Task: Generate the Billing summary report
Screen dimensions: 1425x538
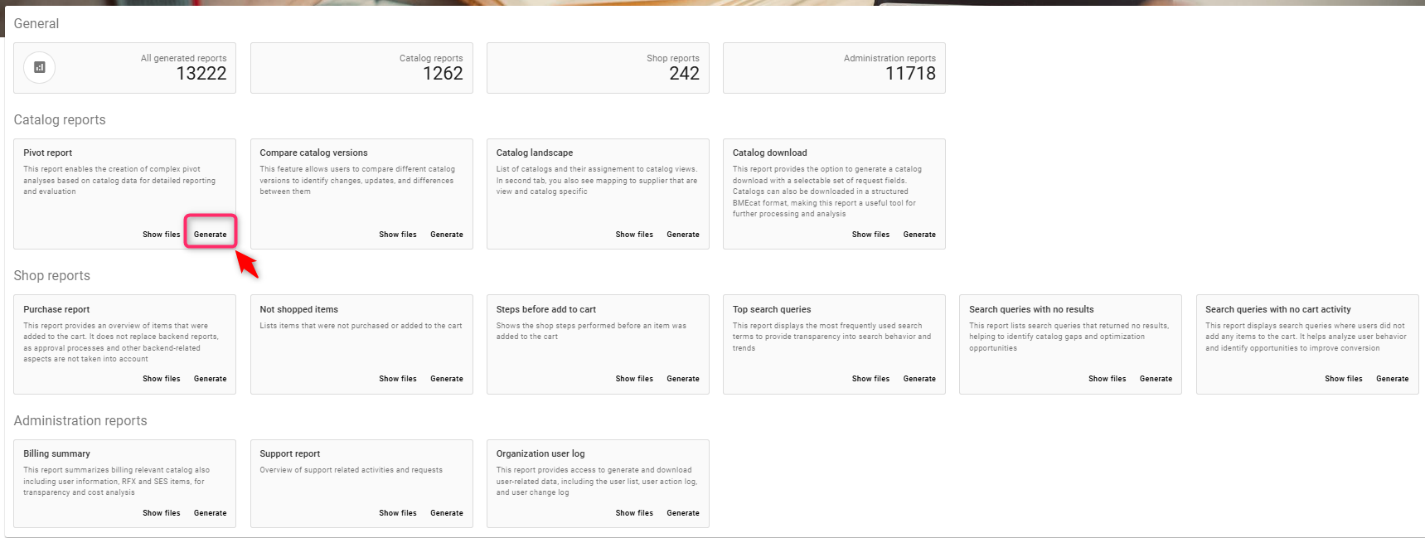Action: click(x=210, y=513)
